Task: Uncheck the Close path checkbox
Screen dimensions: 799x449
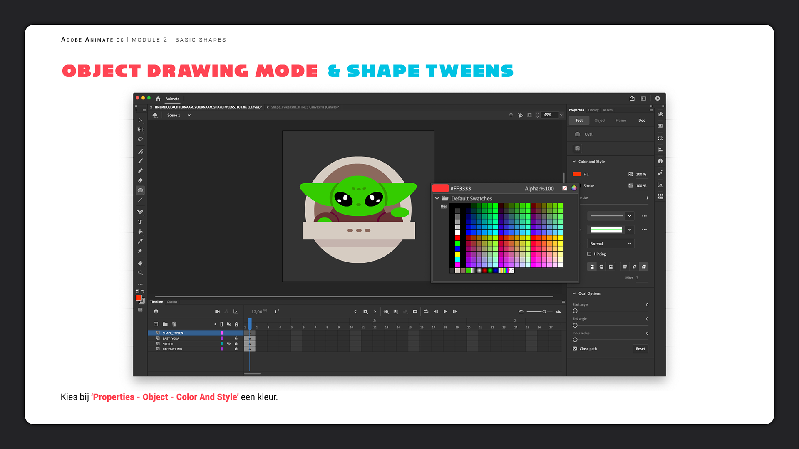Action: [x=575, y=349]
